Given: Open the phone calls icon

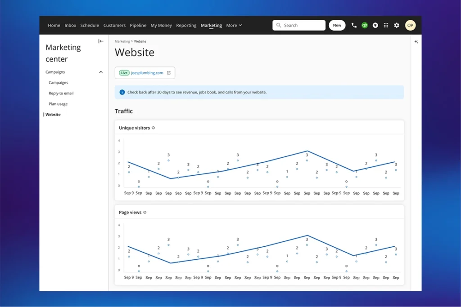Looking at the screenshot, I should 354,25.
